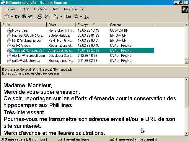189x142 pixels.
Task: Click the '319 message(s), 0 non lu(s)' status
Action: coord(24,139)
